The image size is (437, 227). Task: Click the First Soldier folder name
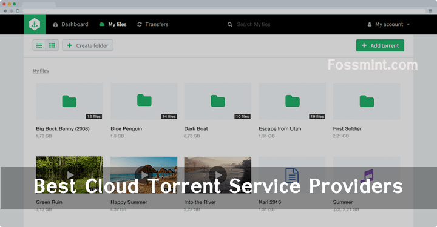[x=347, y=129]
